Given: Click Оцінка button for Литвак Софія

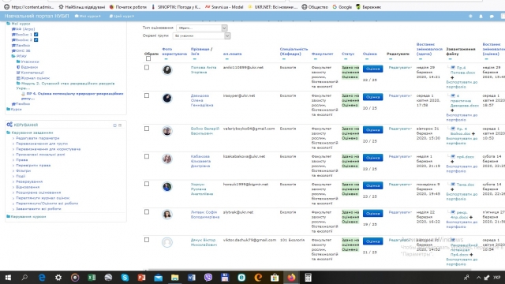Looking at the screenshot, I should [372, 214].
